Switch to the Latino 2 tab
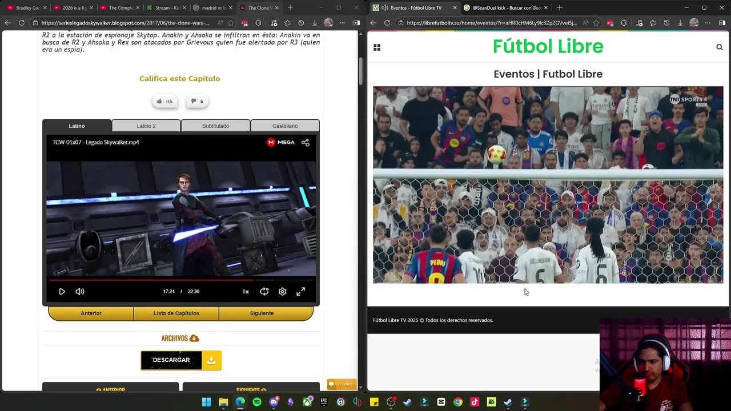 (146, 126)
